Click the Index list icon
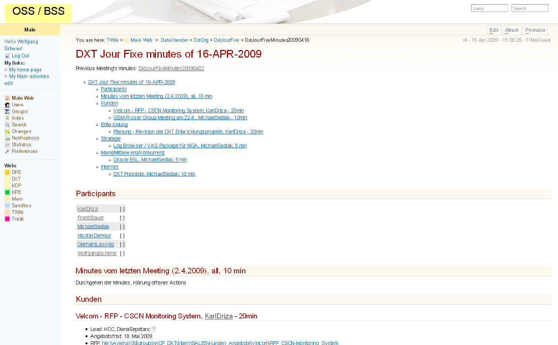 (x=7, y=118)
